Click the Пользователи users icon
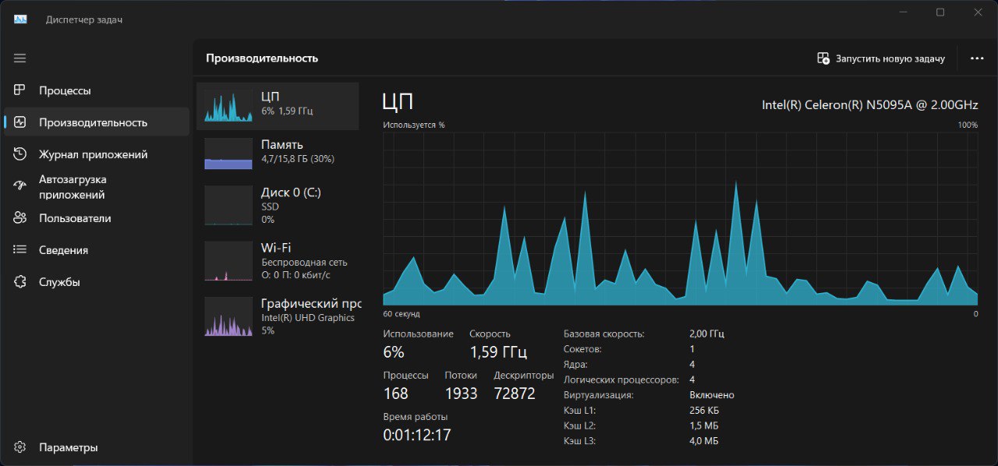 [x=20, y=218]
